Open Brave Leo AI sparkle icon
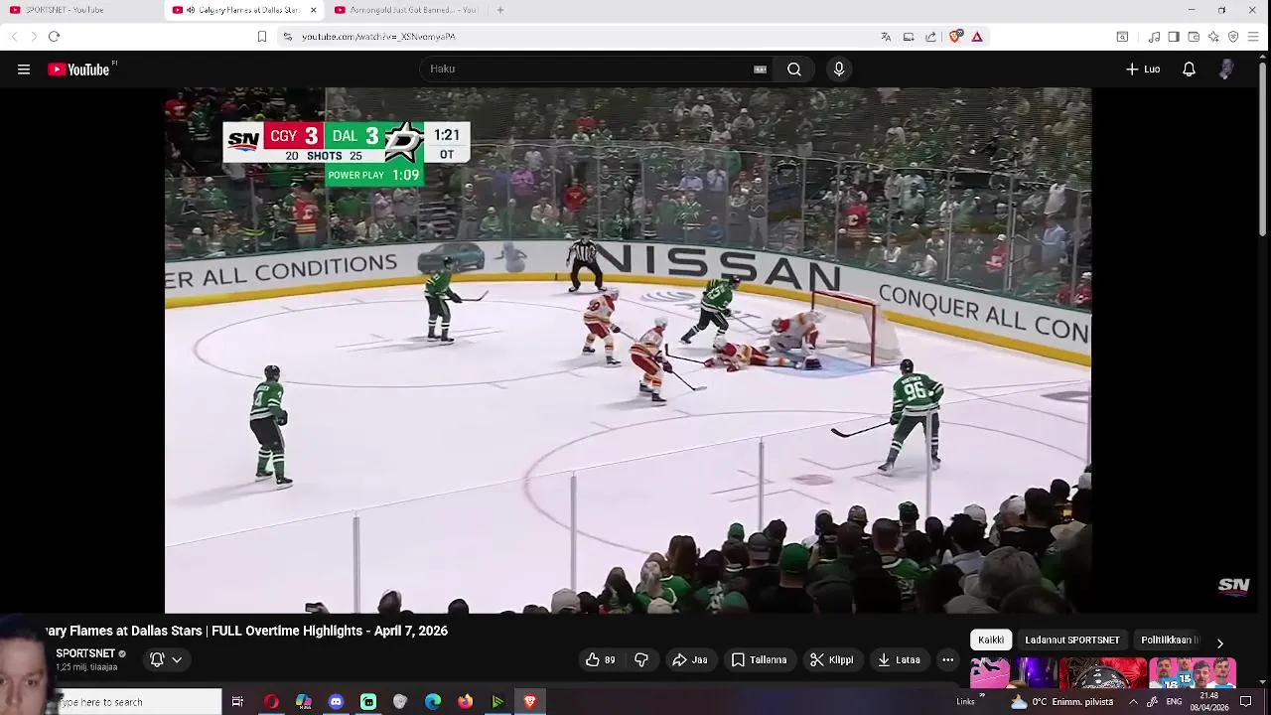The image size is (1271, 715). tap(1213, 37)
